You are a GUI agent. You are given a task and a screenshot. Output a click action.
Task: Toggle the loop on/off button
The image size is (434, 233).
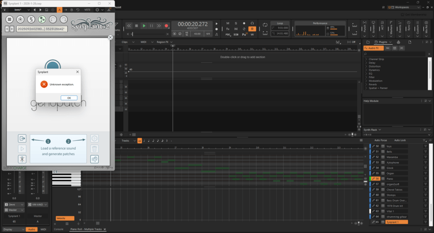coord(265,25)
